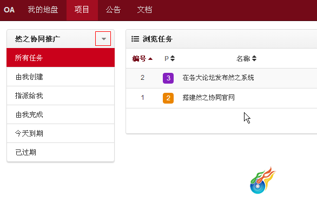The height and width of the screenshot is (198, 317).
Task: Switch to the 项目 tab
Action: (x=82, y=10)
